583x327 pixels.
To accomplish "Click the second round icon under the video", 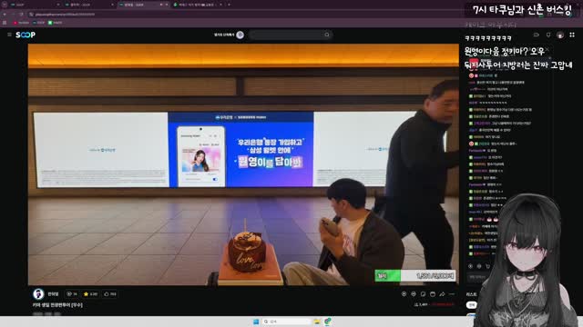I will pyautogui.click(x=414, y=294).
